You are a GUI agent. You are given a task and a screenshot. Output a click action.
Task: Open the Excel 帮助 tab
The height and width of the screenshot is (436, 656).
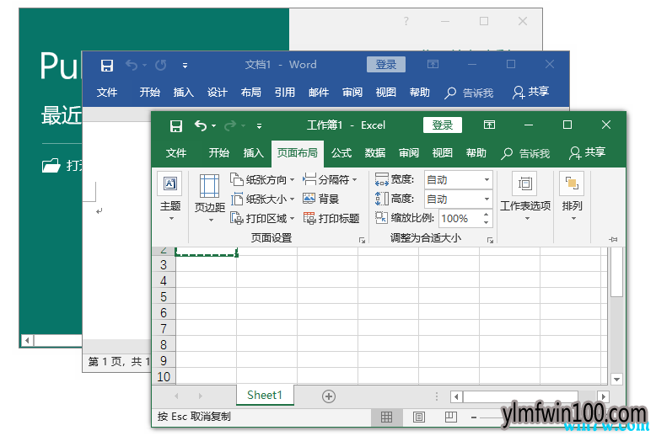point(476,153)
